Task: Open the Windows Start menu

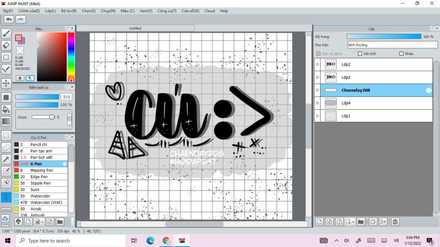Action: [x=8, y=241]
